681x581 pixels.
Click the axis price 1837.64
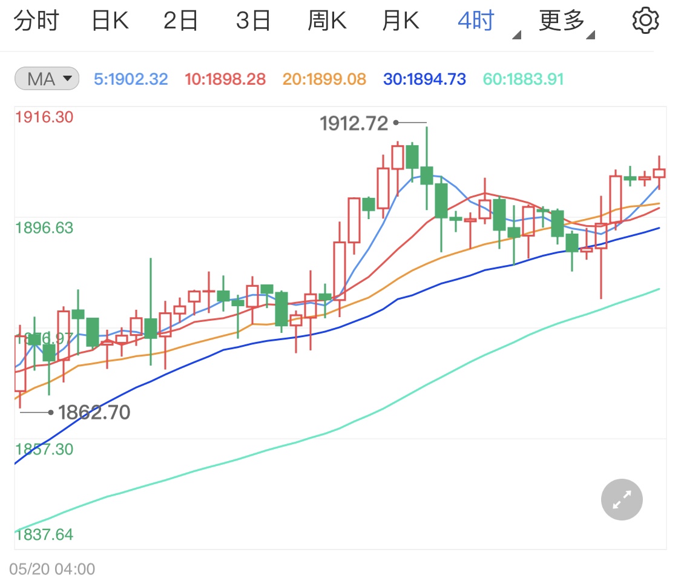point(44,534)
